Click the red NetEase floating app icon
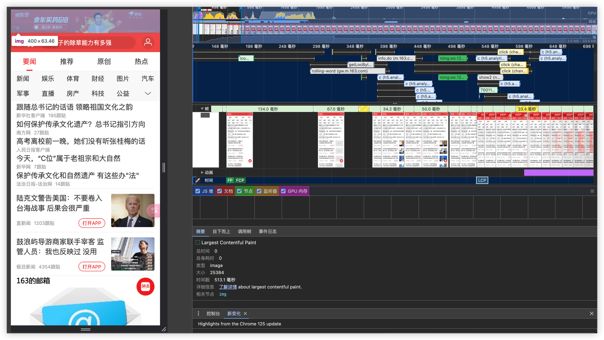 click(145, 286)
